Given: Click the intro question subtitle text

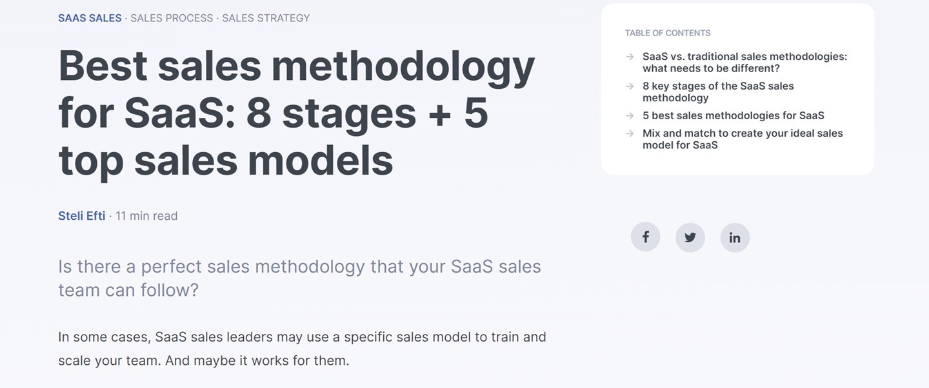Looking at the screenshot, I should (299, 278).
